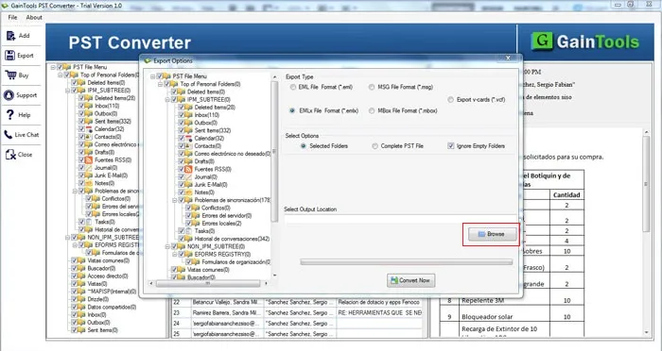The width and height of the screenshot is (662, 351).
Task: Click the GainTools logo
Action: 586,42
